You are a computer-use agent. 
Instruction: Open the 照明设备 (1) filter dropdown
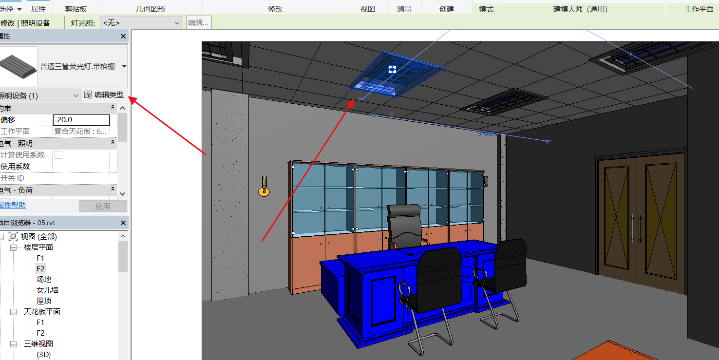pyautogui.click(x=76, y=96)
